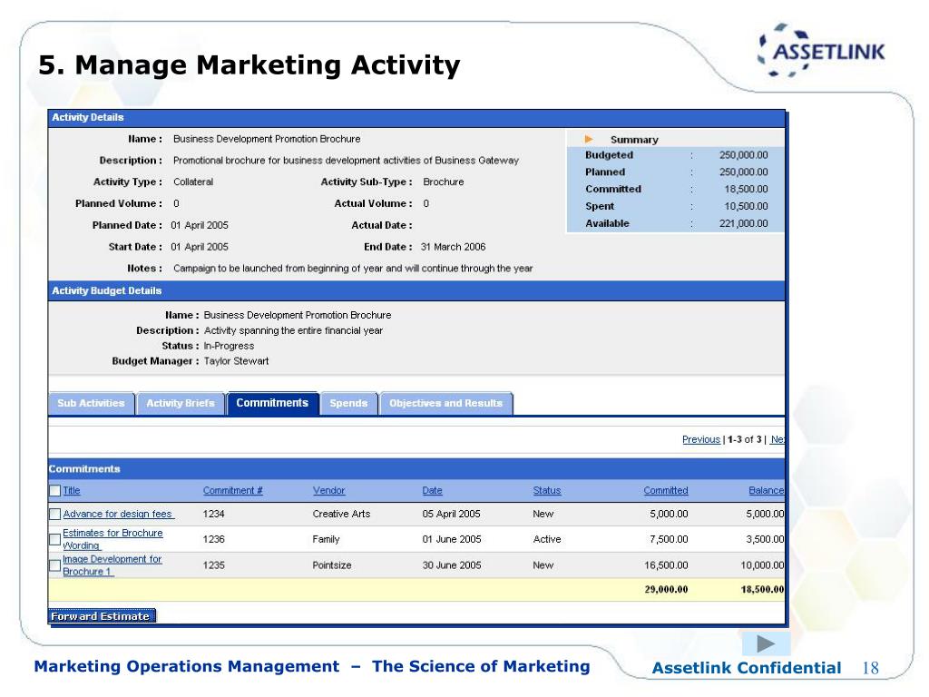The height and width of the screenshot is (697, 929).
Task: Click balance value 10,000.00
Action: coord(762,565)
